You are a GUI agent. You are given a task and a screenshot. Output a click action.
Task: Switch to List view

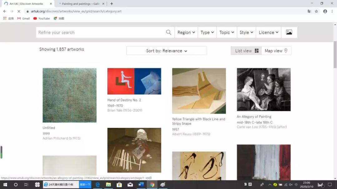[247, 51]
